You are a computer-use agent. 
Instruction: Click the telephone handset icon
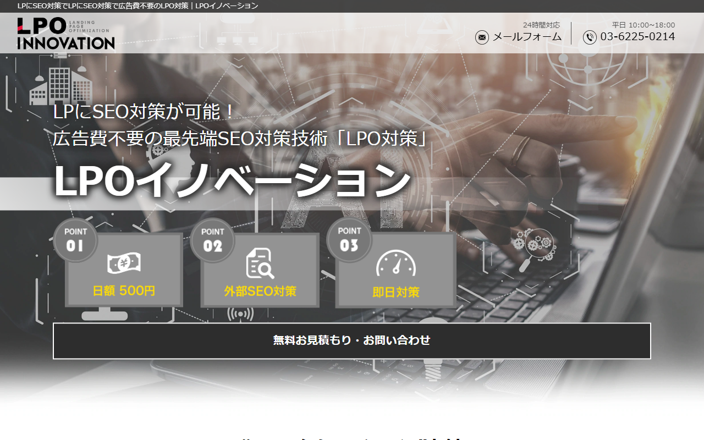coord(590,37)
